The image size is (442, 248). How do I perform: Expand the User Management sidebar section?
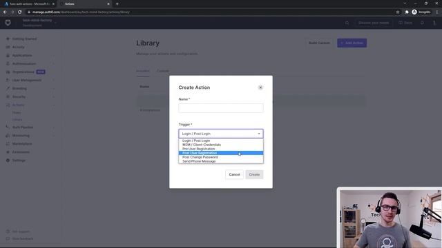tap(54, 80)
